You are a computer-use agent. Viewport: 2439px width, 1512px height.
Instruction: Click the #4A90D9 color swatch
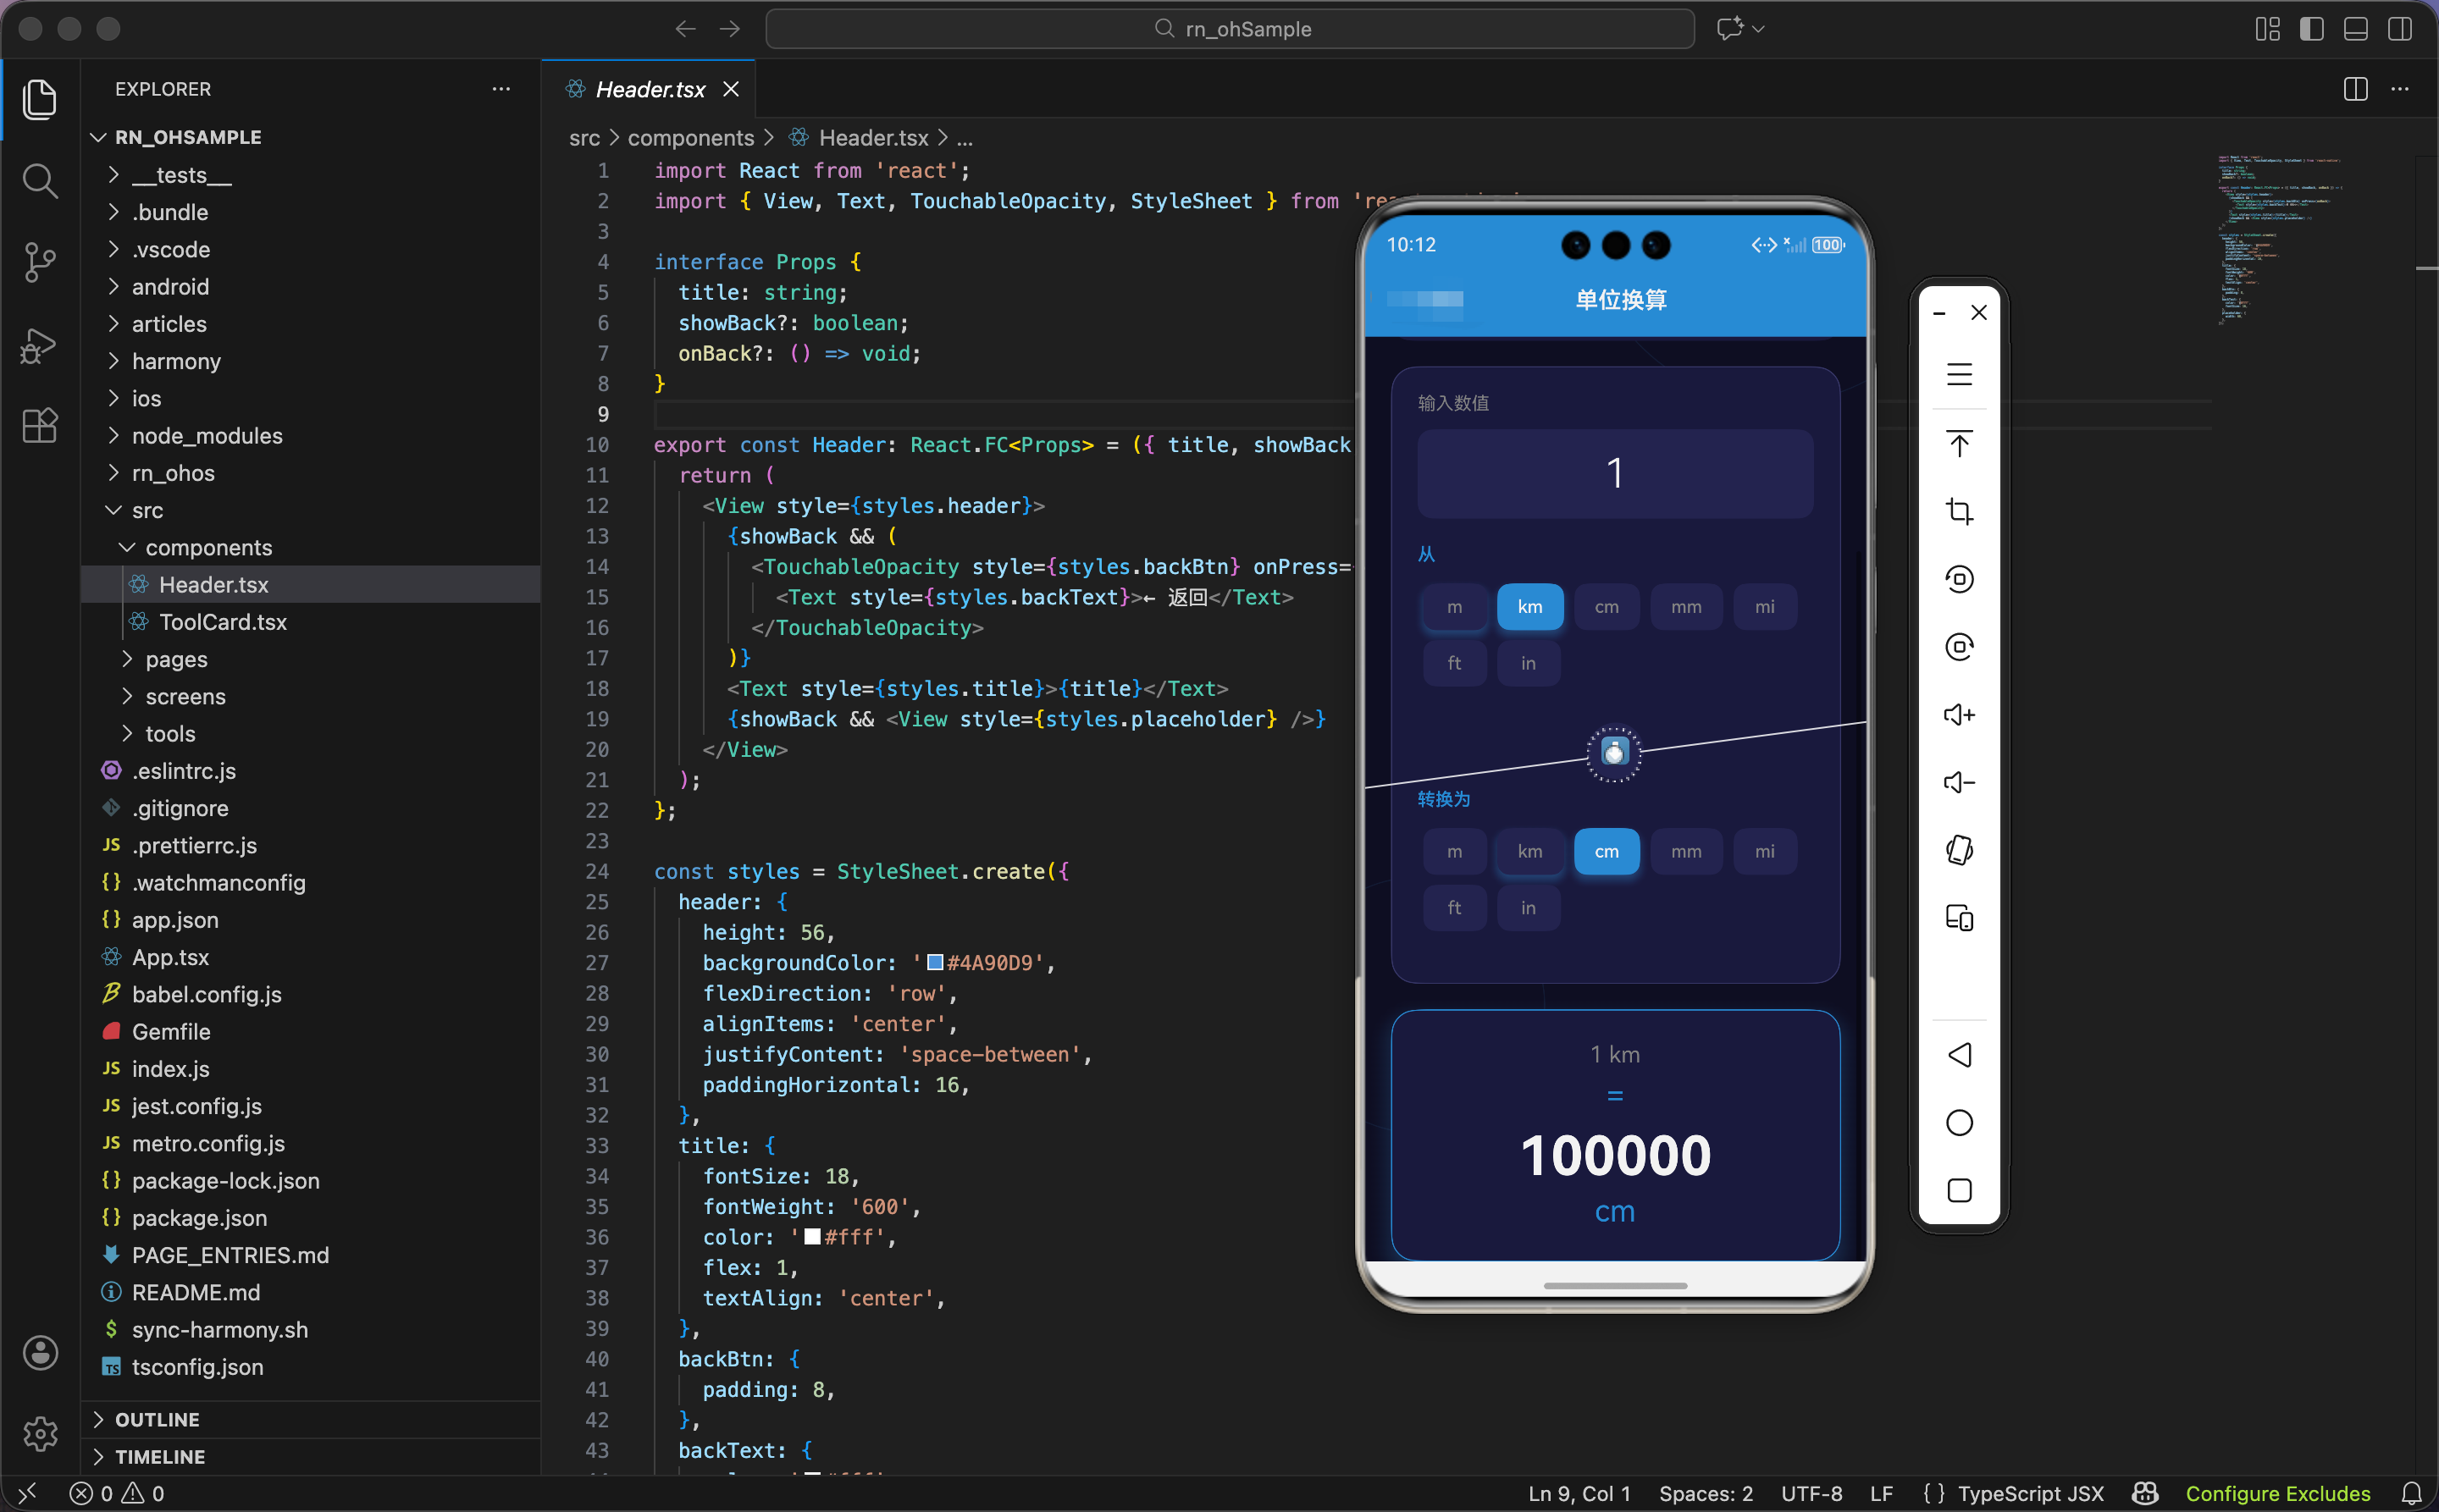tap(934, 962)
